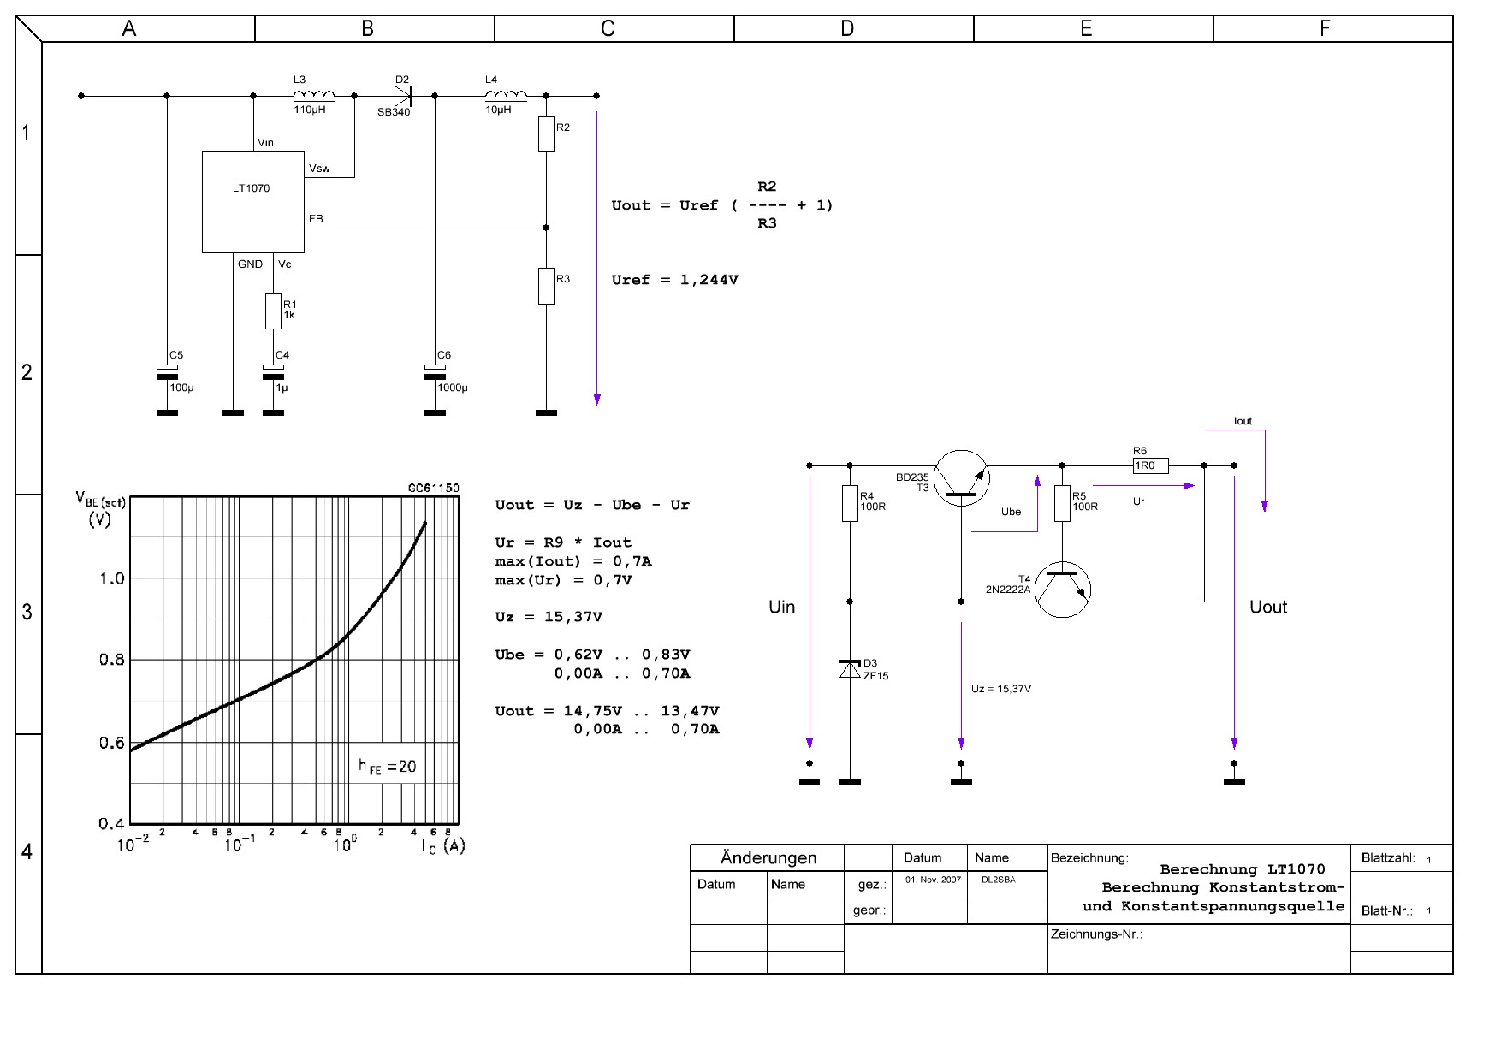Click the Uref = 1,244V text
1501x1061 pixels.
pos(674,280)
